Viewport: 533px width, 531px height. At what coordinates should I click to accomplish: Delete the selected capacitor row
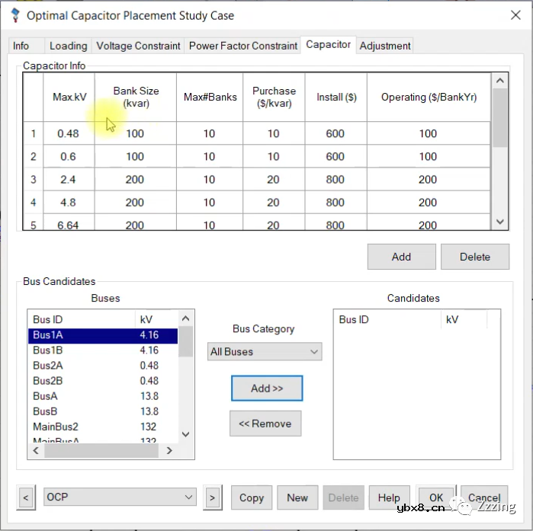(x=474, y=257)
